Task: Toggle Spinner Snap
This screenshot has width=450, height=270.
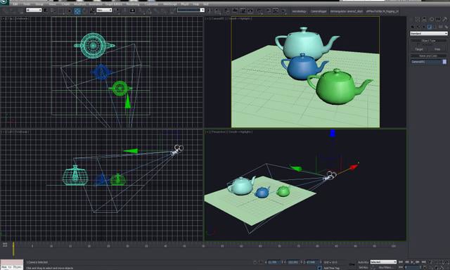Action: tap(164, 11)
